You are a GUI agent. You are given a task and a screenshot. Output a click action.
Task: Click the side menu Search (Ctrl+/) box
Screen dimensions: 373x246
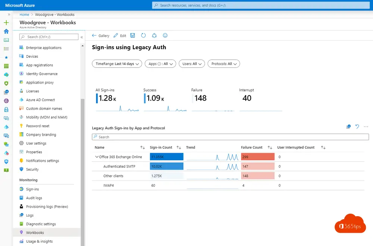(x=49, y=37)
